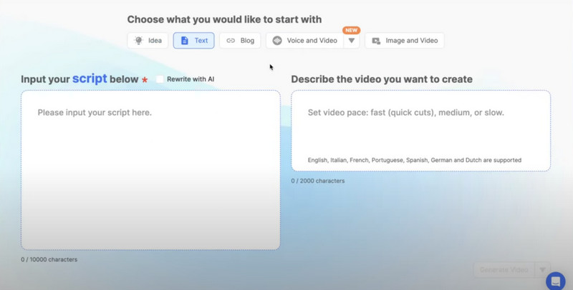Click the Voice and Video waveform icon
The image size is (573, 290).
point(277,41)
